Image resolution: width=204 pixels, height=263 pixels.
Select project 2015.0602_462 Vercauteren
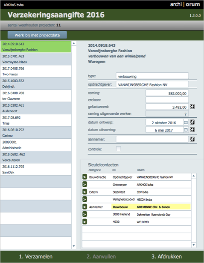[36, 157]
